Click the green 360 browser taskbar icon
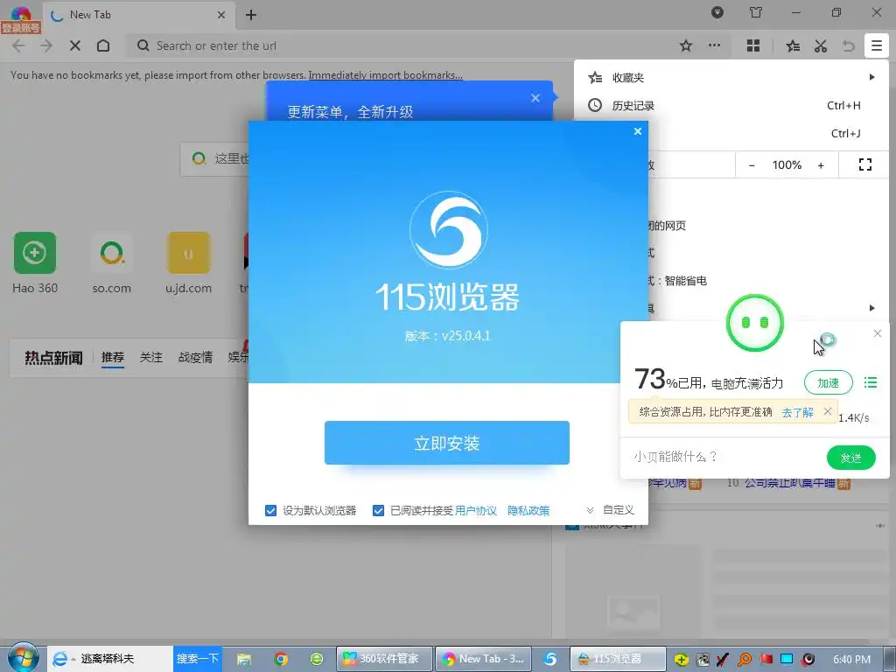896x672 pixels. click(317, 660)
